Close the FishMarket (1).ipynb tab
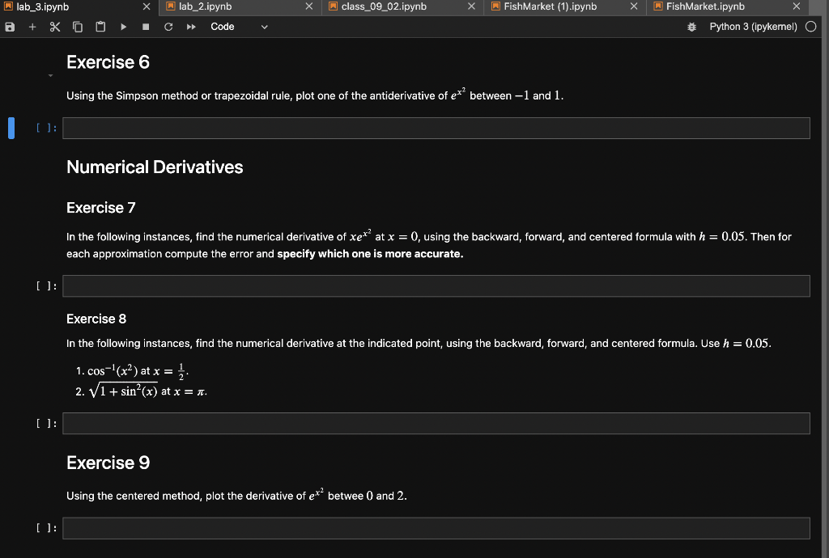This screenshot has width=829, height=558. pos(633,6)
